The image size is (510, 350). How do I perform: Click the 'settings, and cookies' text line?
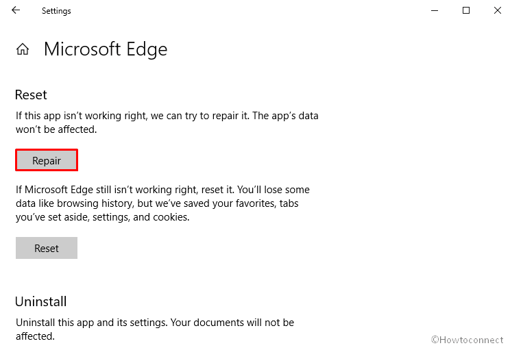point(144,217)
